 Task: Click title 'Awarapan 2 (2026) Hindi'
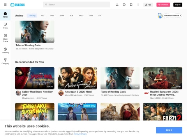(x=78, y=92)
